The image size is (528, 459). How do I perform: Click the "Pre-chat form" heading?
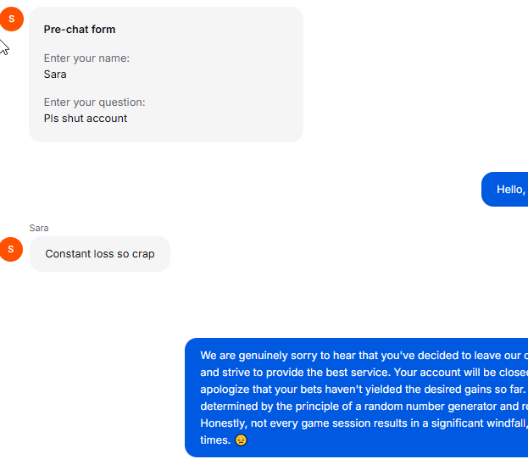(x=80, y=30)
